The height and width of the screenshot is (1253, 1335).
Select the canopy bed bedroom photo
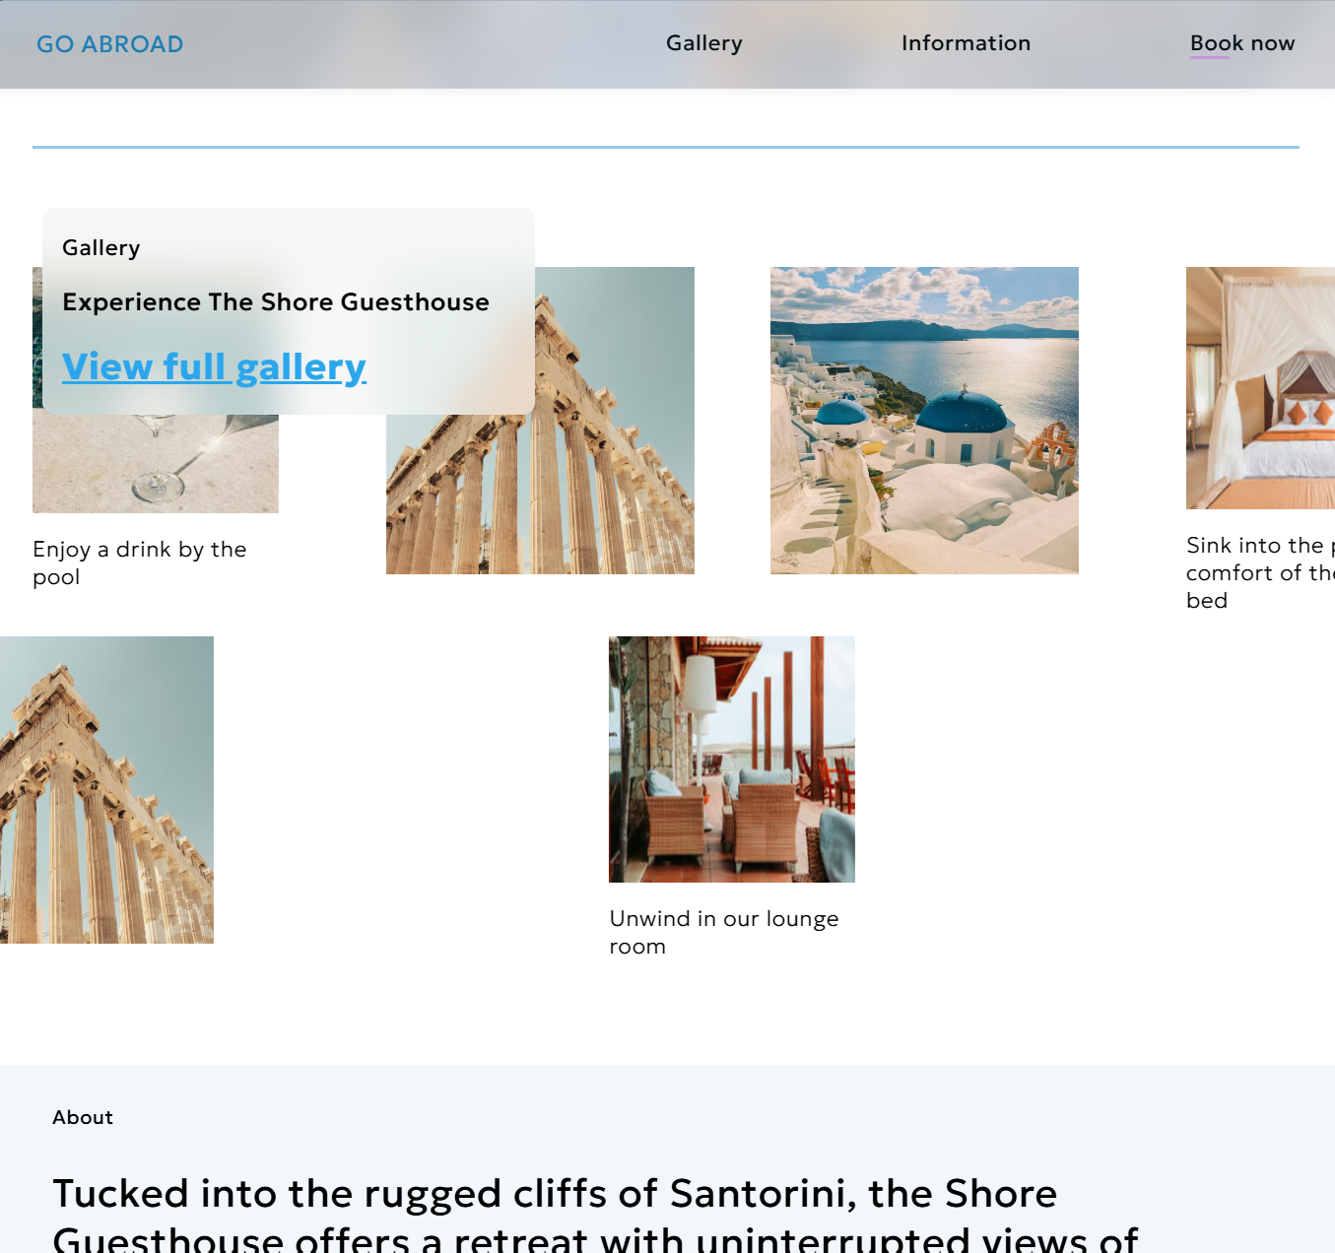pos(1260,388)
